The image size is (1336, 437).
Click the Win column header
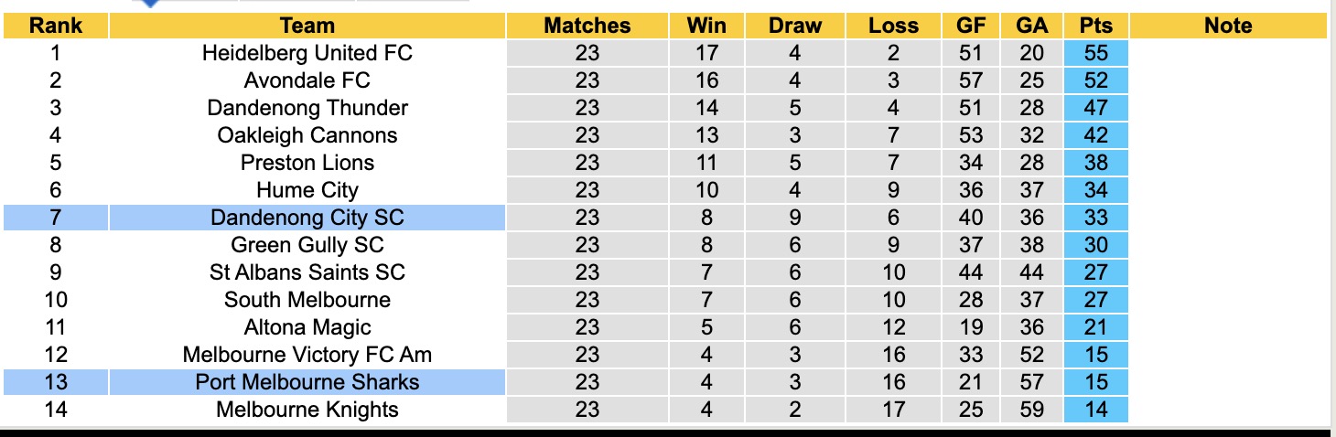706,26
